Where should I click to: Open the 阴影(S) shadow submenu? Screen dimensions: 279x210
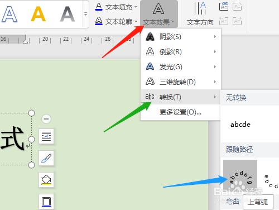[x=181, y=37]
